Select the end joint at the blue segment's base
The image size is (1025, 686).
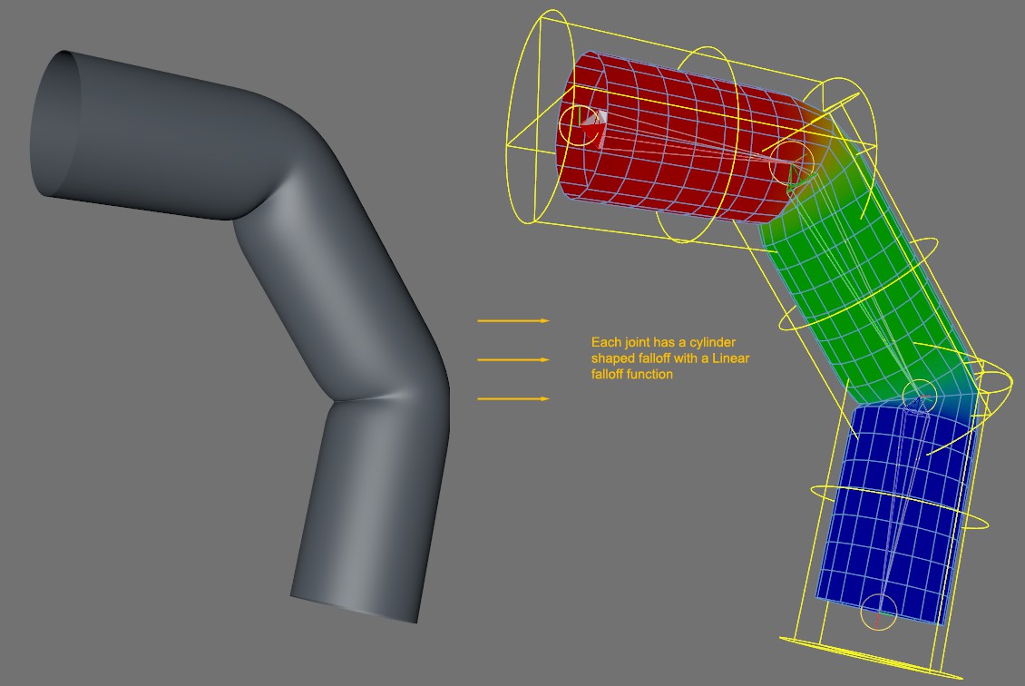click(x=878, y=612)
